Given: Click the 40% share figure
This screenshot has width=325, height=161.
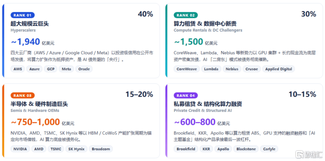Looking at the screenshot, I should point(145,14).
